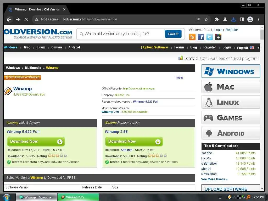Open Chrome three-dot menu
268x201 pixels.
(x=259, y=19)
